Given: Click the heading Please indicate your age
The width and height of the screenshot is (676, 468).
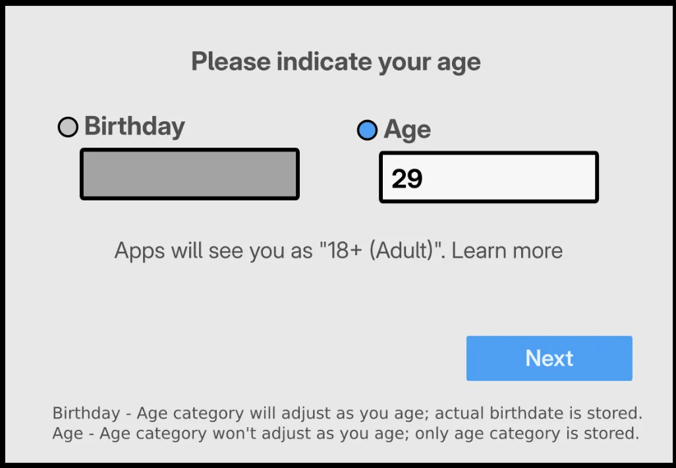Looking at the screenshot, I should 335,61.
